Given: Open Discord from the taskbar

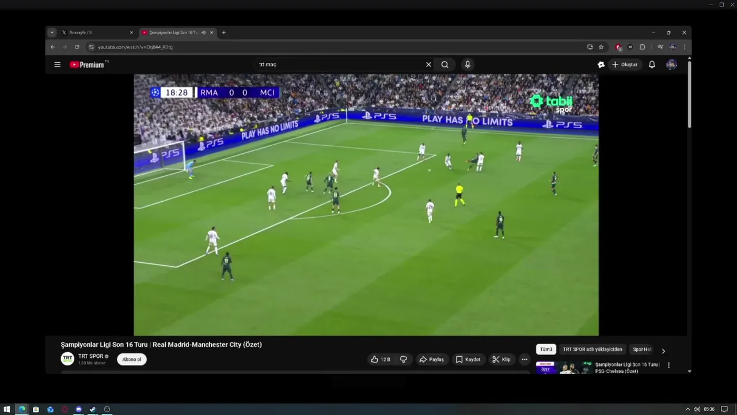Looking at the screenshot, I should click(79, 409).
